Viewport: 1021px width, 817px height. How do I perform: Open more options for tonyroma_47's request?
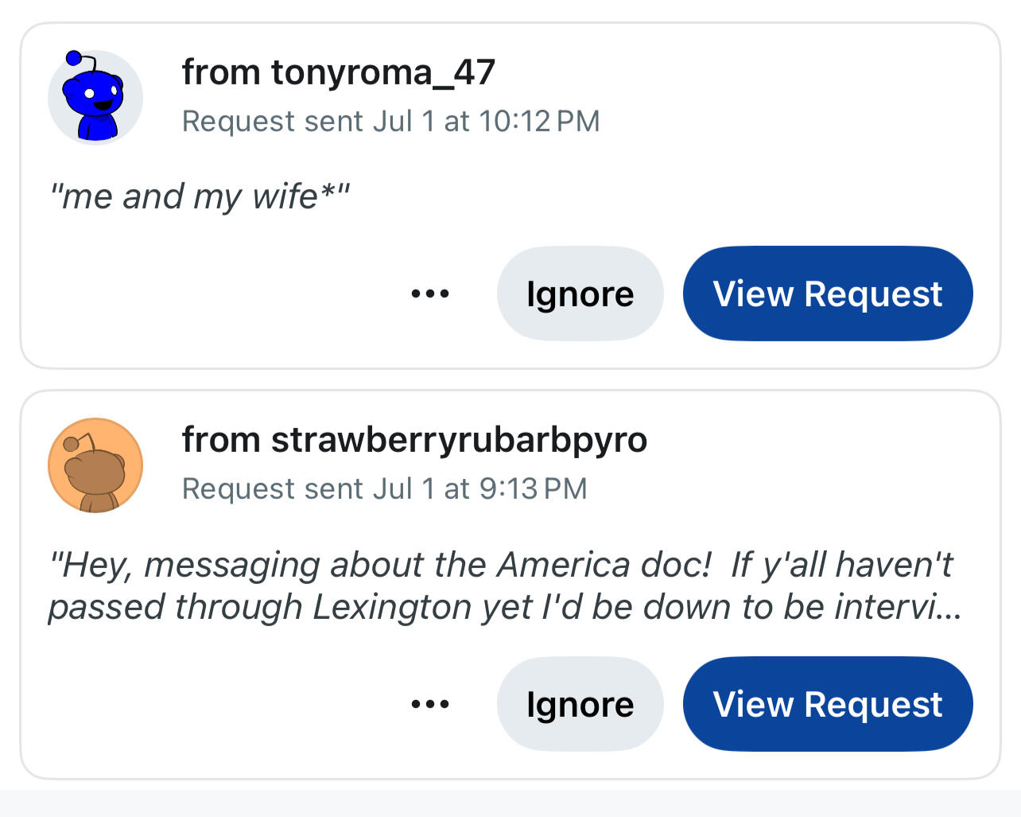[x=430, y=294]
